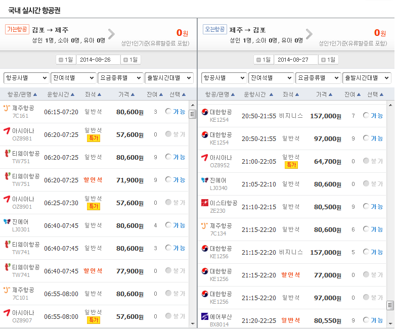Select TW751 할인석 71,900원 radio button
396x332 pixels.
(x=168, y=179)
